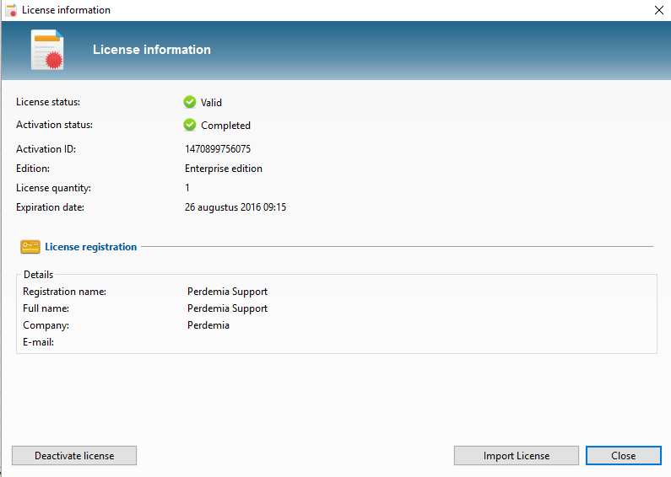Click the License status label

point(48,102)
